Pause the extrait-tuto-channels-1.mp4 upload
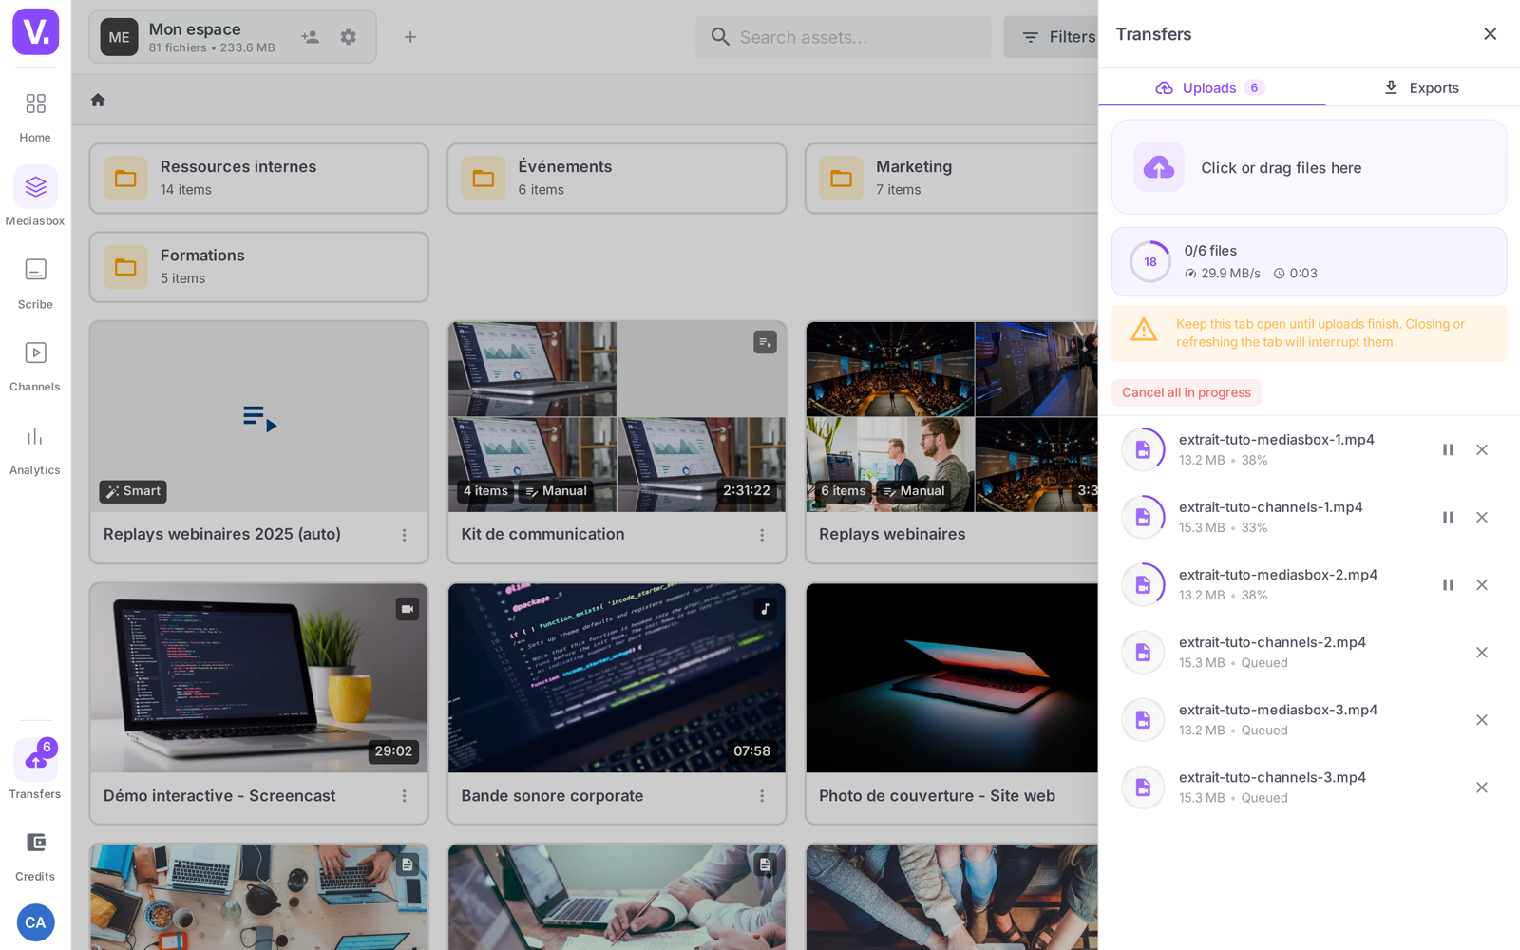1520x950 pixels. (x=1448, y=518)
